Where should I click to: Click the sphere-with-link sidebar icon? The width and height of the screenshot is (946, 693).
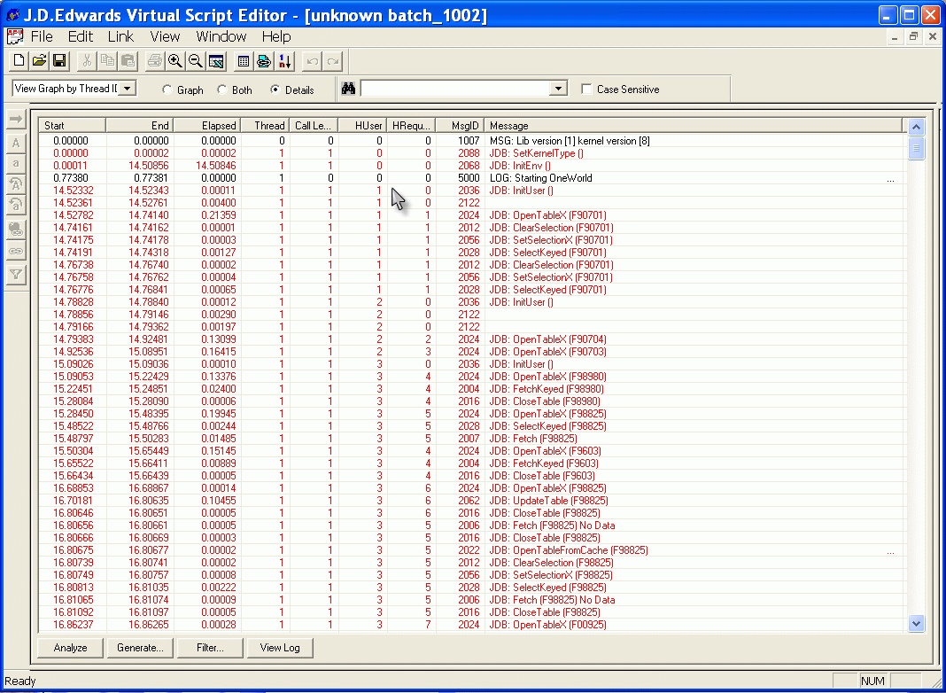(x=16, y=230)
